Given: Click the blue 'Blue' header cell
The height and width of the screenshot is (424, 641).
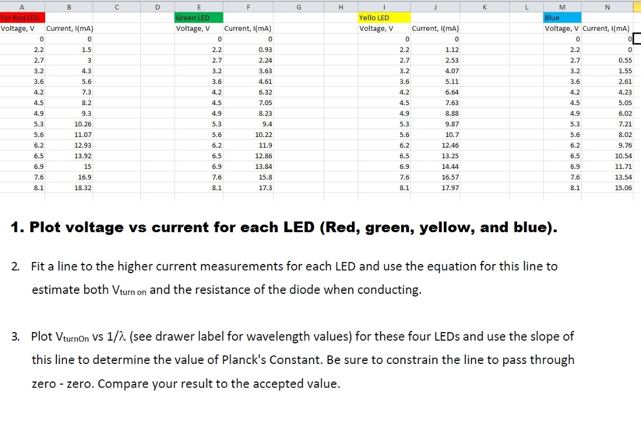Looking at the screenshot, I should (x=562, y=18).
